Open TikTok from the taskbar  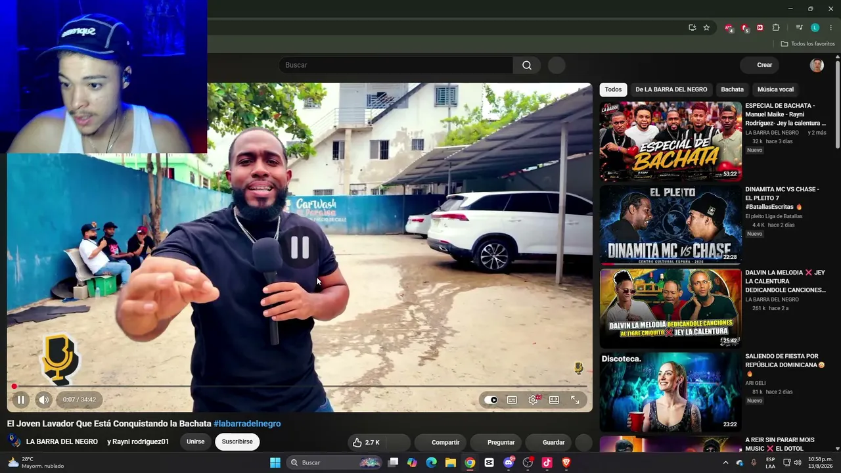tap(547, 462)
